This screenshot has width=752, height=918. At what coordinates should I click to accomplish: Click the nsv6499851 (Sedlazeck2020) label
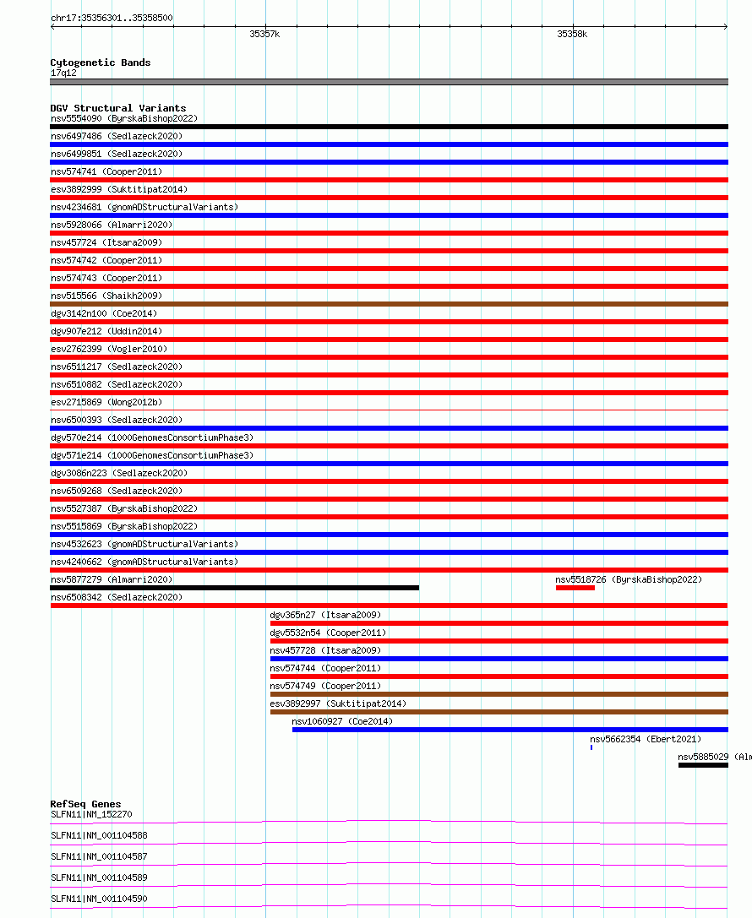pos(117,154)
